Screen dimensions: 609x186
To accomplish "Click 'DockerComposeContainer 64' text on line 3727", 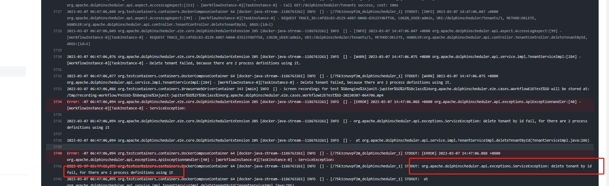I will click(208, 12).
